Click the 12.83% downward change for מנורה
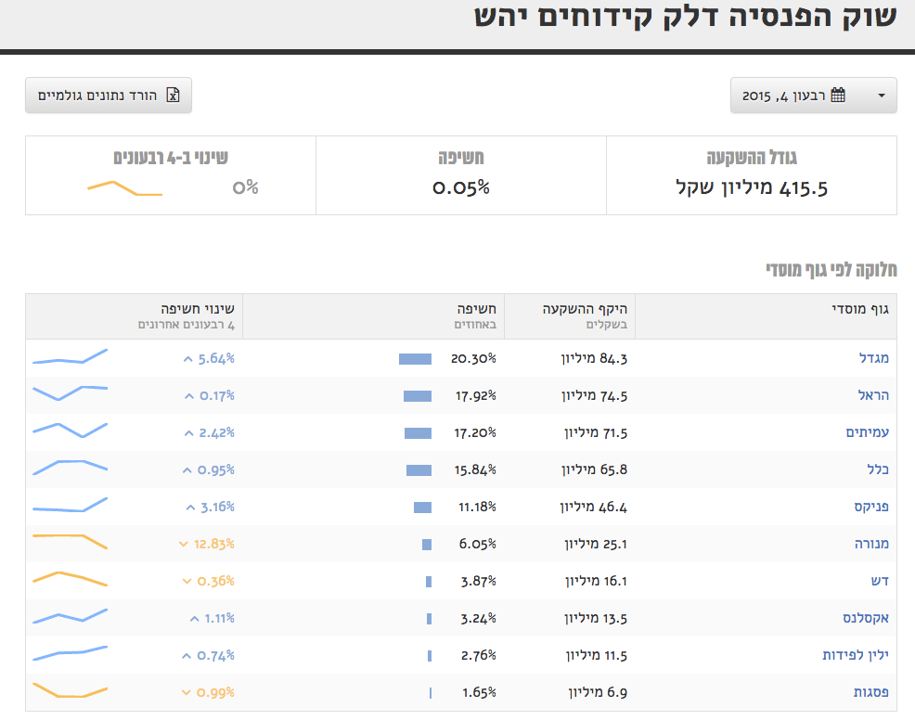915x720 pixels. (x=207, y=544)
